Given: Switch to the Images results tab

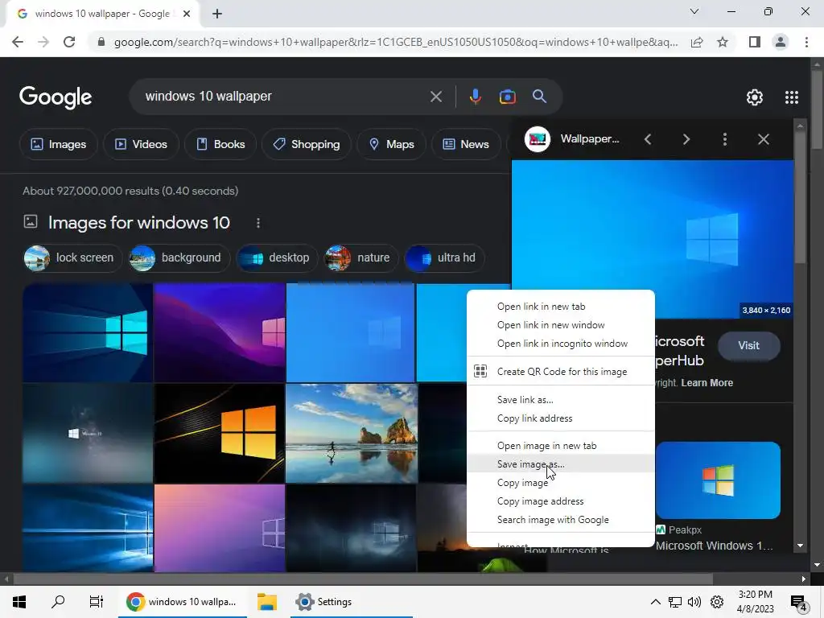Looking at the screenshot, I should (x=58, y=144).
